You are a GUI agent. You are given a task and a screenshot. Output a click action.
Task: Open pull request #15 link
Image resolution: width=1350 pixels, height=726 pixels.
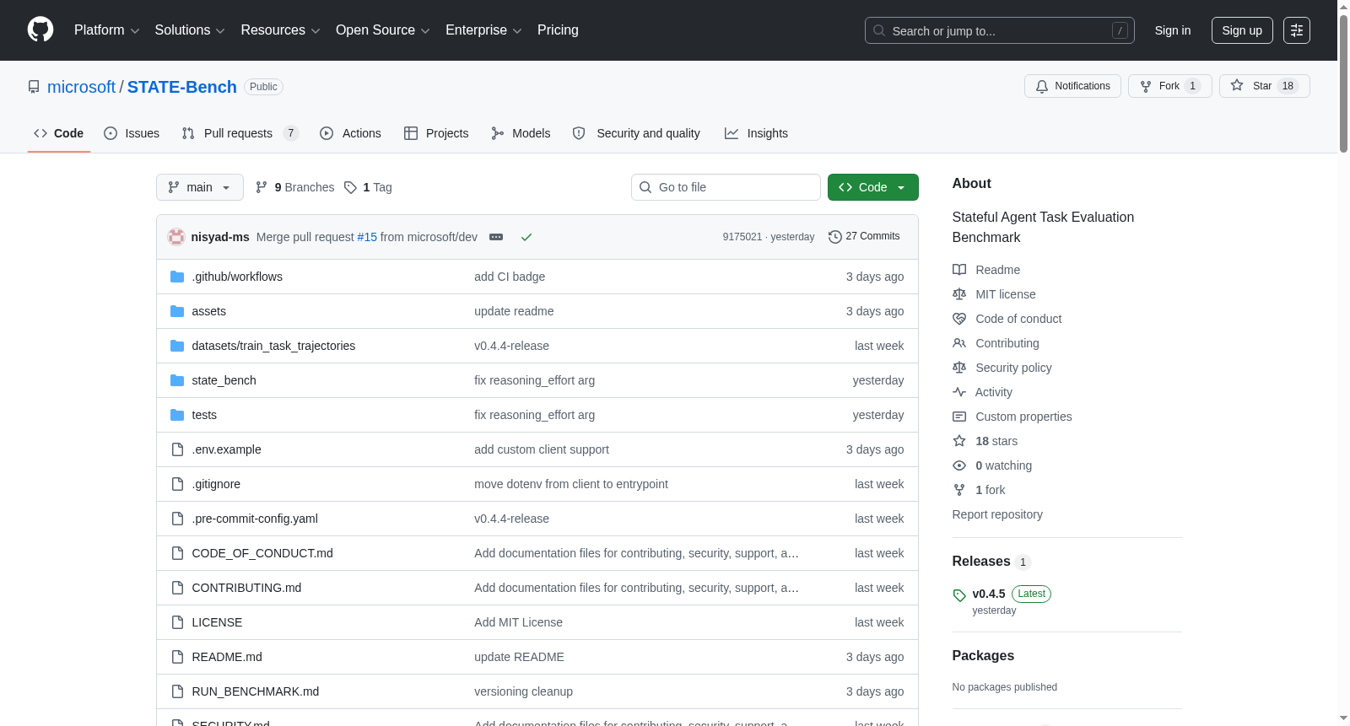point(367,237)
